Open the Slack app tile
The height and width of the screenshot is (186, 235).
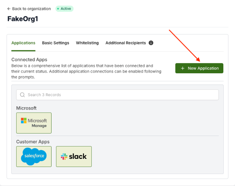74,156
